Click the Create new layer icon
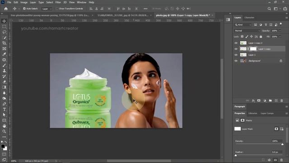 (276, 101)
